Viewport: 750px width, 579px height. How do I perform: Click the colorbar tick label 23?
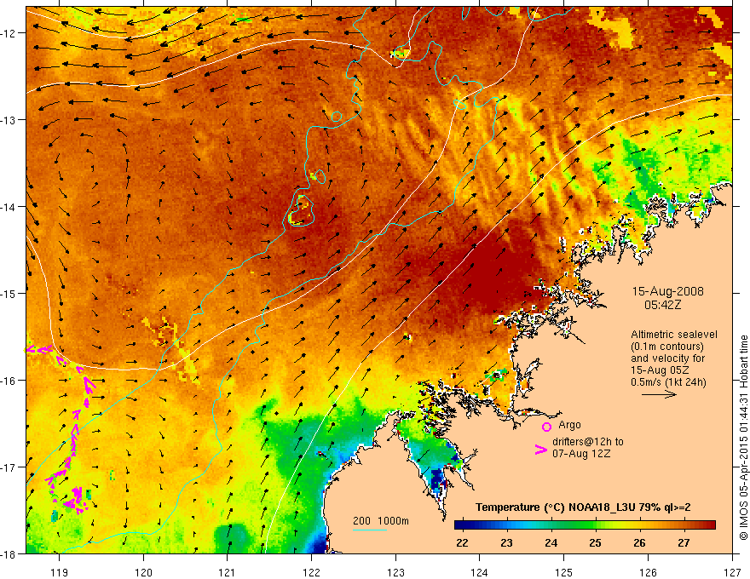pos(506,542)
